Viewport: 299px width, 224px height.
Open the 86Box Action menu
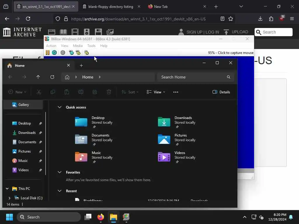tap(51, 46)
